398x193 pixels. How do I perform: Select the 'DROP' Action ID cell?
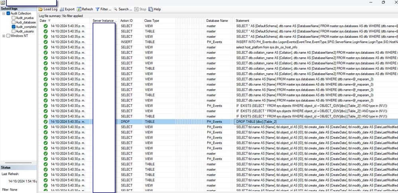pos(131,122)
